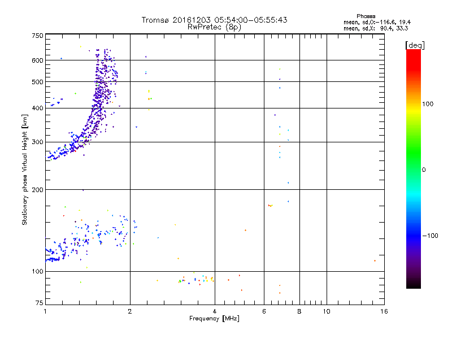Click the '16' x-axis tick label
The width and height of the screenshot is (452, 339).
click(384, 311)
